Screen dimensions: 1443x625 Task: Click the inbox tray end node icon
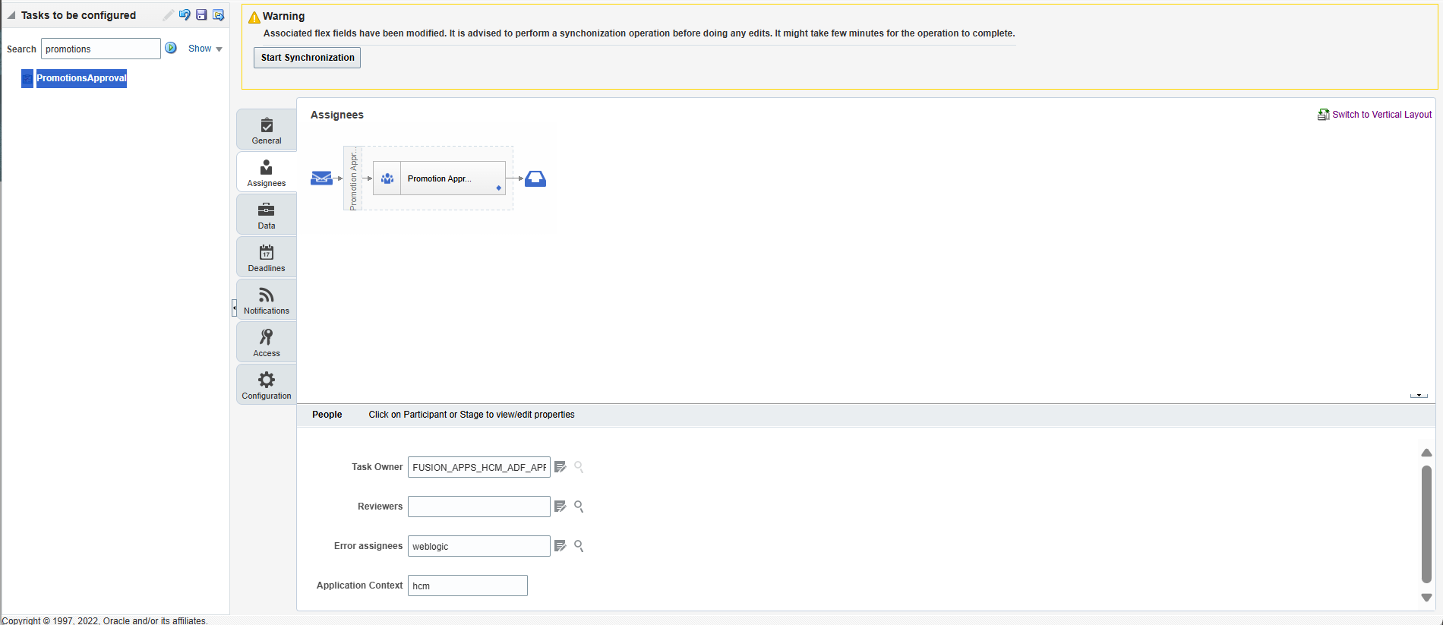535,178
